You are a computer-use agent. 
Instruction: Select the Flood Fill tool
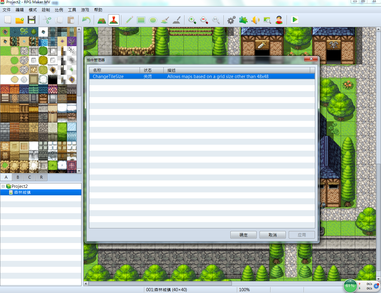pos(165,20)
